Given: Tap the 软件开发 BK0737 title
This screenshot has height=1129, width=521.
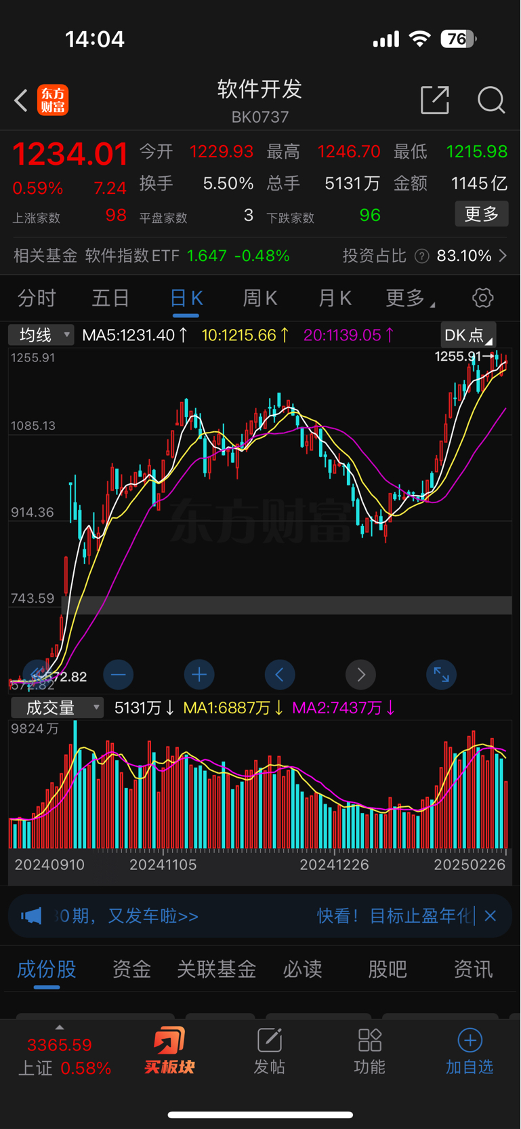Looking at the screenshot, I should [x=260, y=101].
